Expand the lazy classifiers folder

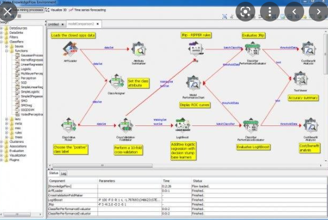(x=6, y=119)
